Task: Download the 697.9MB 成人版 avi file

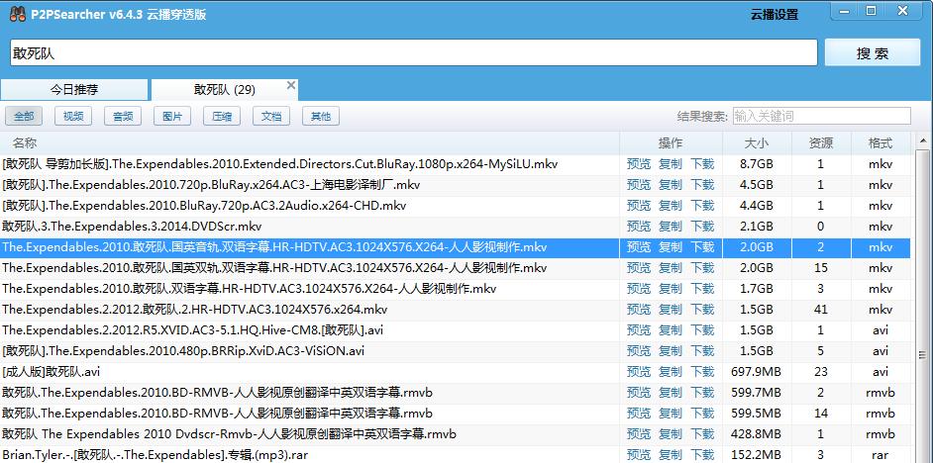Action: tap(702, 371)
